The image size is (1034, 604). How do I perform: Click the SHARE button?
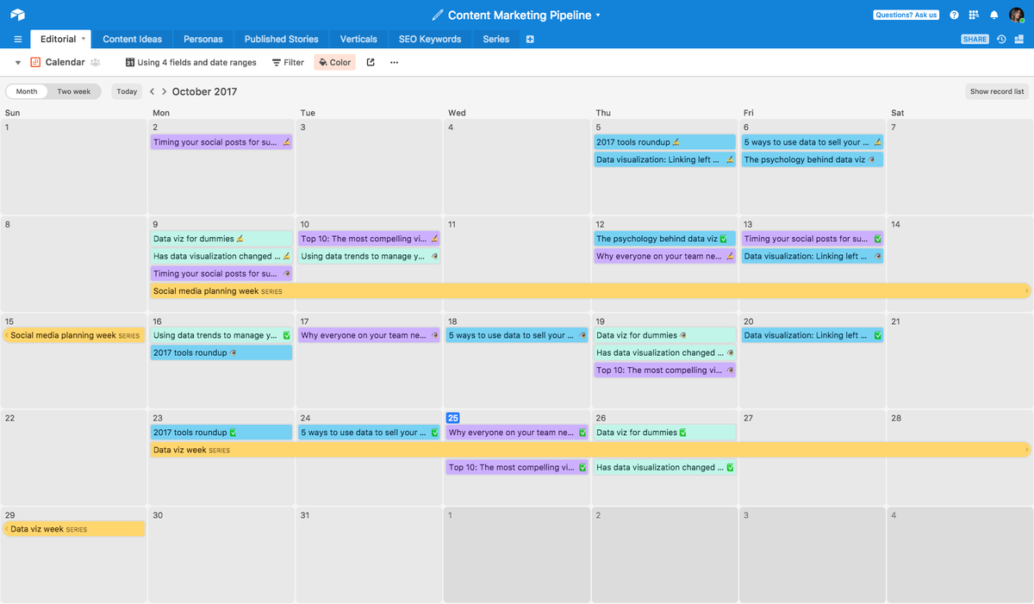974,39
